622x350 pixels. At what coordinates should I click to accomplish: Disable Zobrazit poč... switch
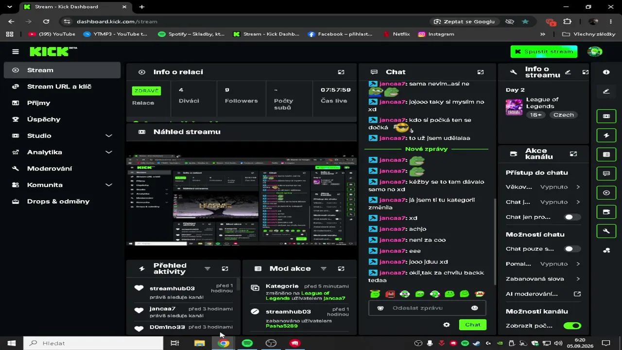[x=572, y=326]
